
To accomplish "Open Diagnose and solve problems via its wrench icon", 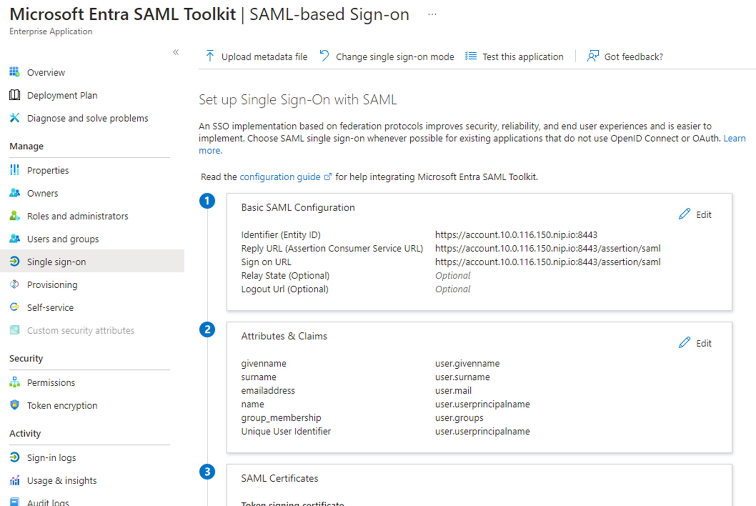I will pyautogui.click(x=14, y=118).
